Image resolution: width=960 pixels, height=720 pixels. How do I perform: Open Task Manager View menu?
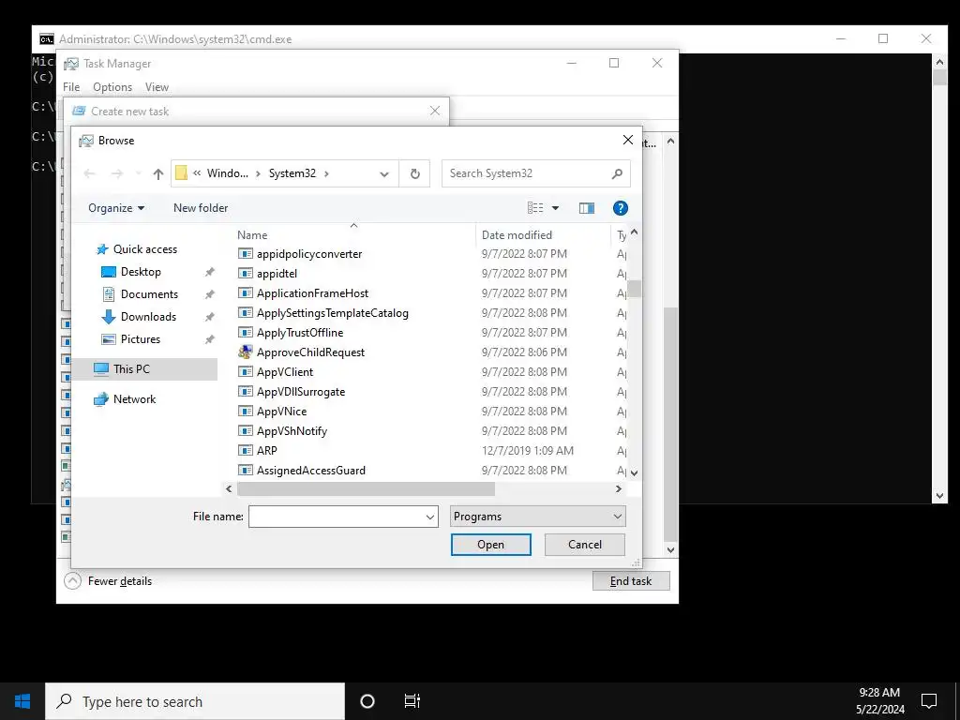click(157, 87)
